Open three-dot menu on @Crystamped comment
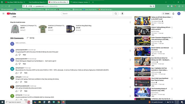 tap(130, 69)
